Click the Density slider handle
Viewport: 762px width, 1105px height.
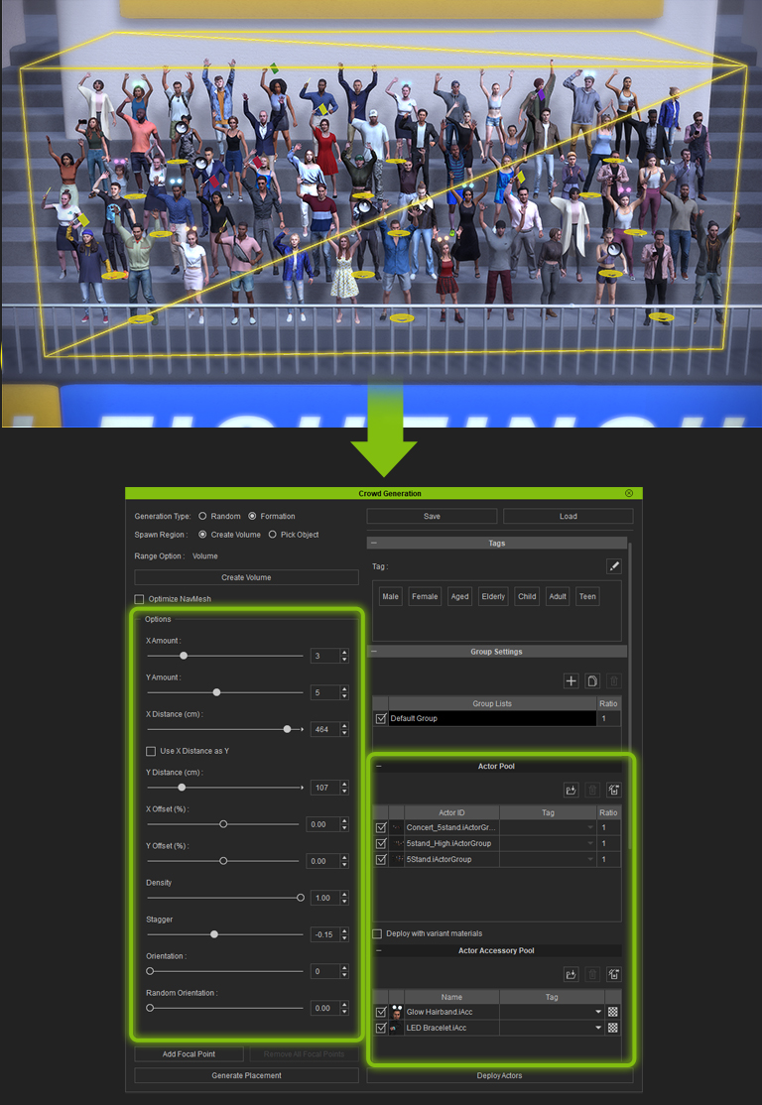[x=301, y=898]
